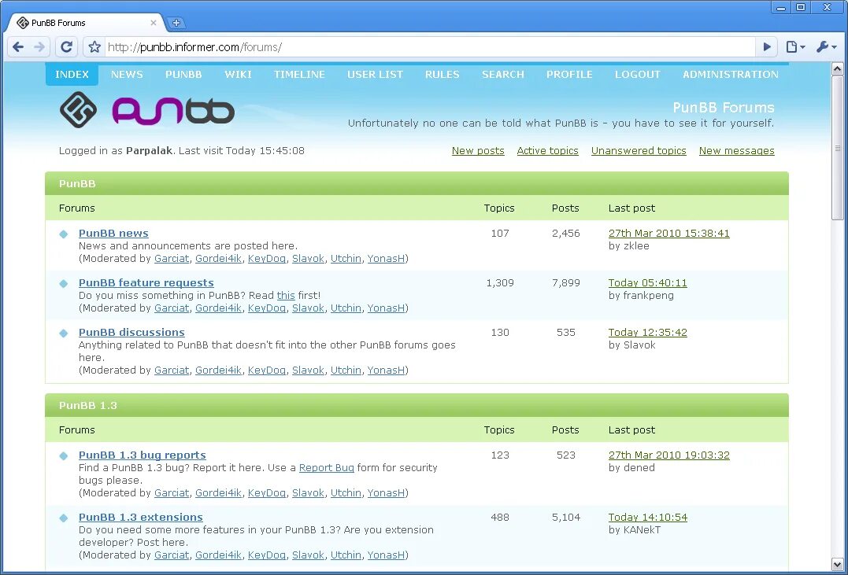The image size is (848, 575).
Task: Open the NEWS navigation item
Action: point(127,75)
